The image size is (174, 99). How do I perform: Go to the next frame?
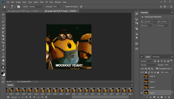(35, 97)
